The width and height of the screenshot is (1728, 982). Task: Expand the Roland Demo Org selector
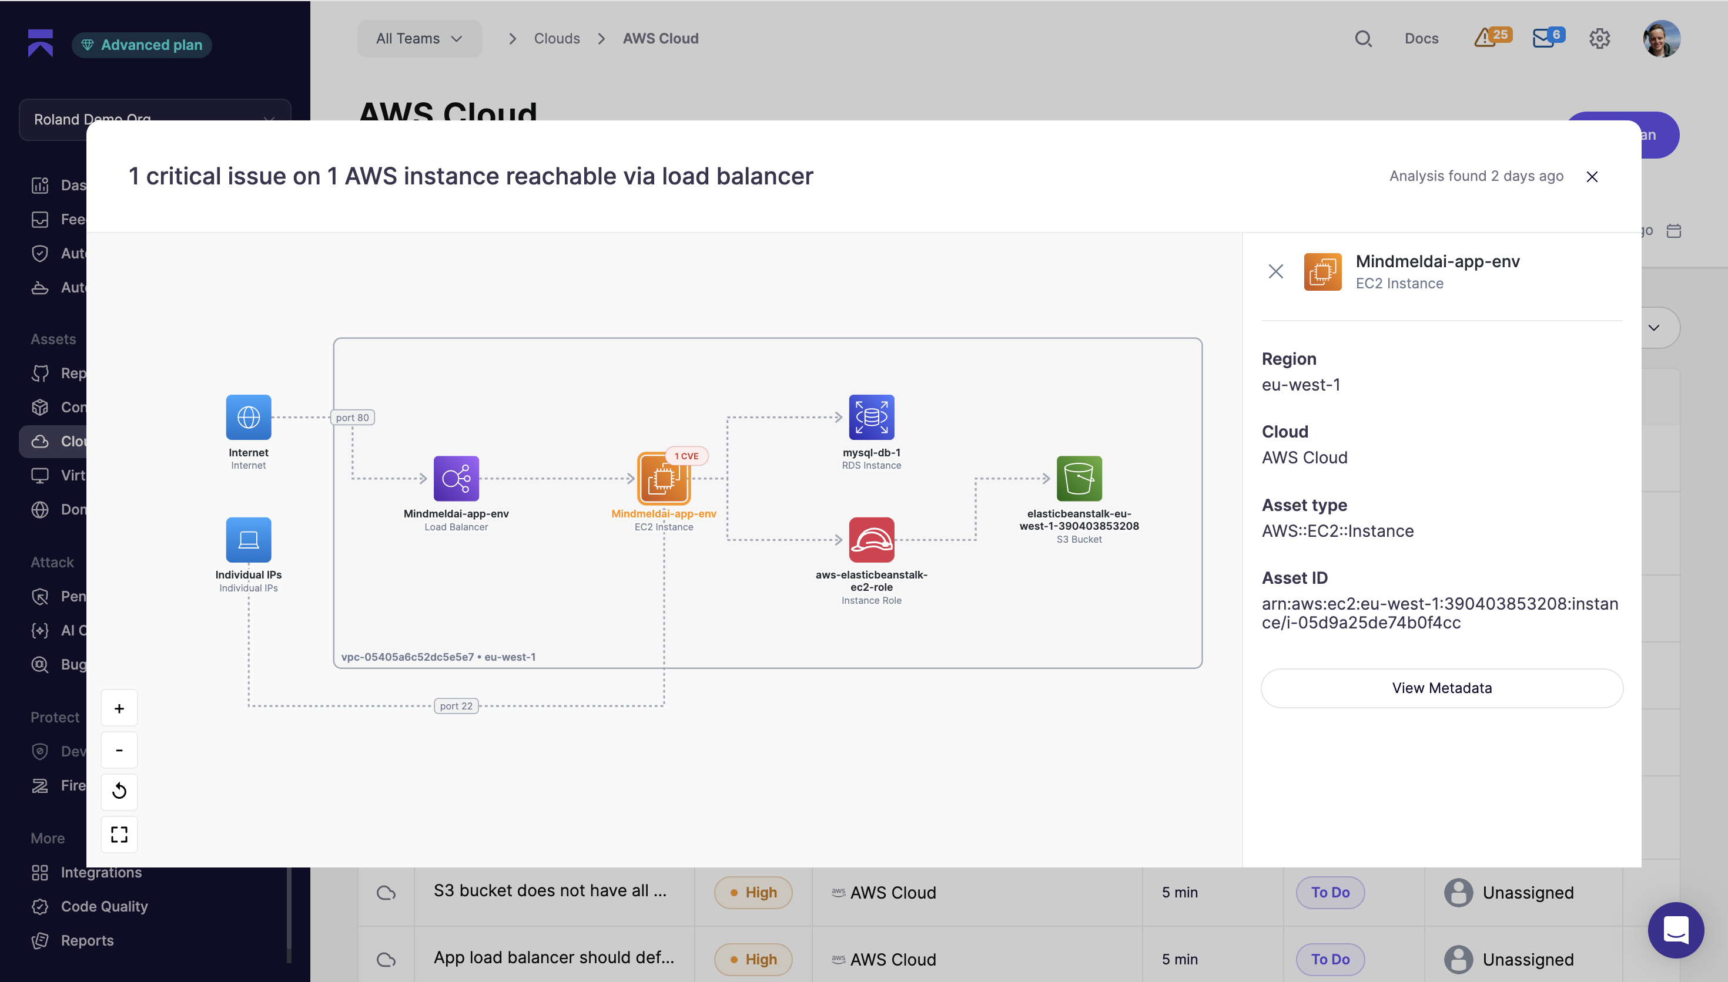(155, 119)
